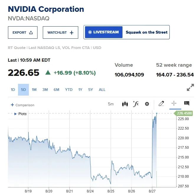Click the plus icon beside Comparison
The height and width of the screenshot is (196, 196).
12,105
